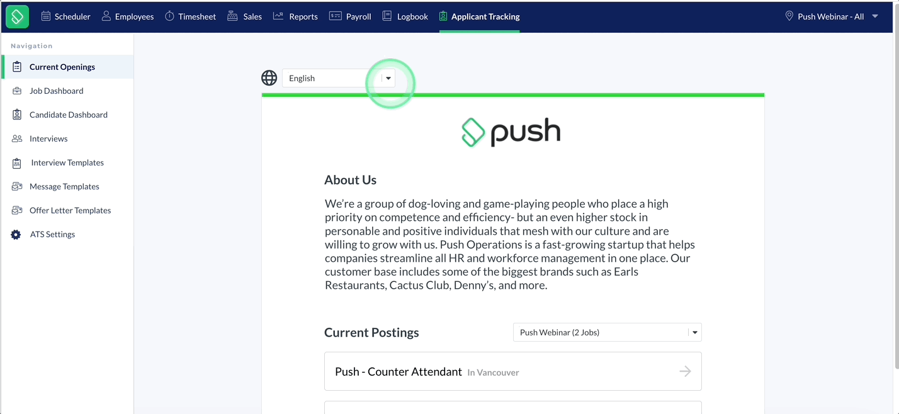Open Candidate Dashboard from the sidebar
Image resolution: width=899 pixels, height=414 pixels.
click(x=67, y=115)
